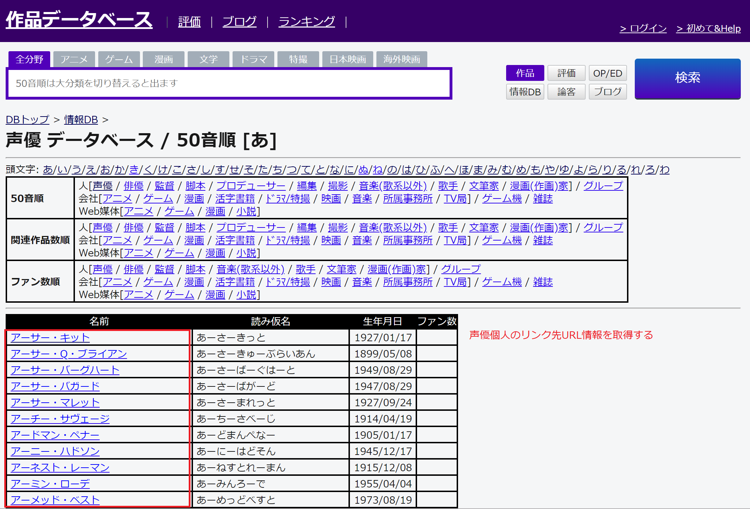Open the アーサー・マレット link
The image size is (750, 509).
[55, 403]
